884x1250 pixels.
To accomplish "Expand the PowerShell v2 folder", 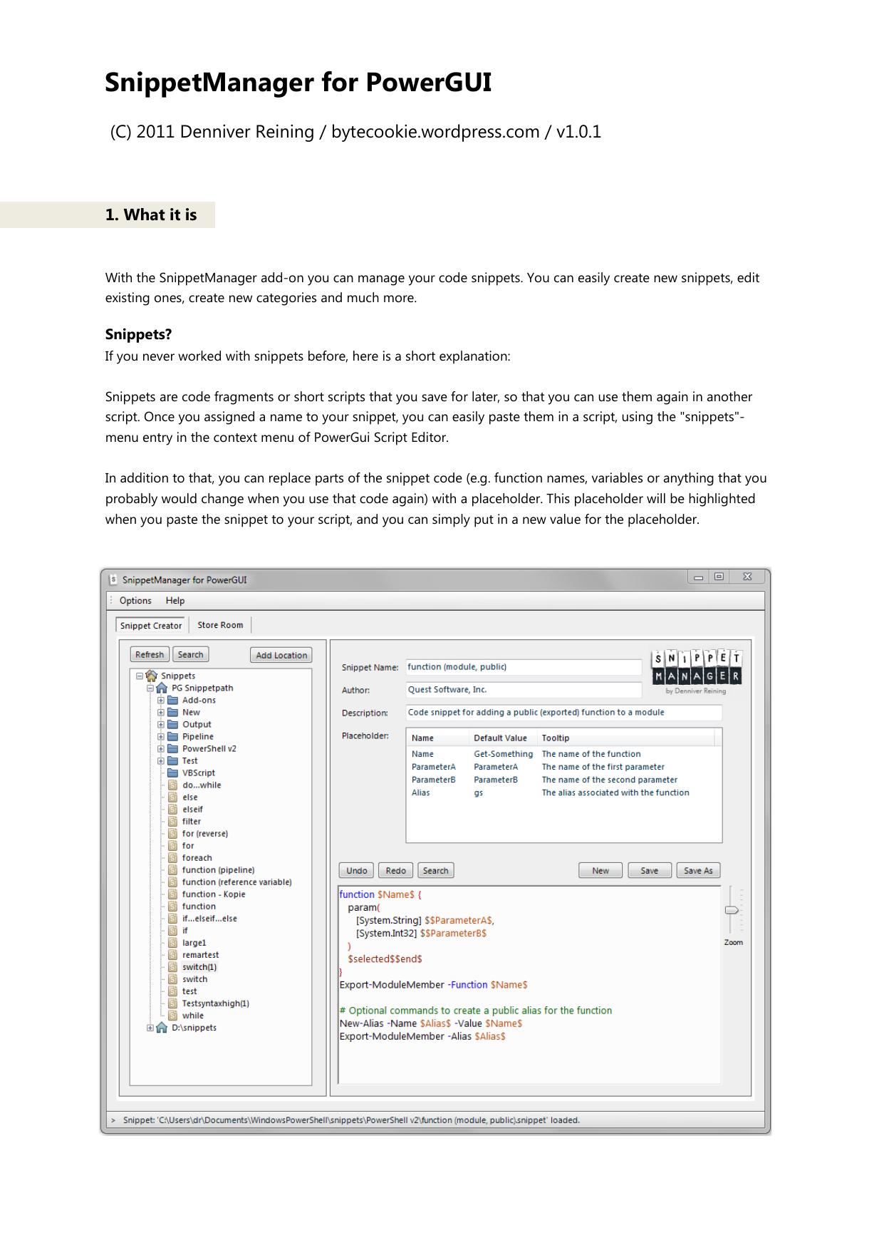I will pos(161,748).
